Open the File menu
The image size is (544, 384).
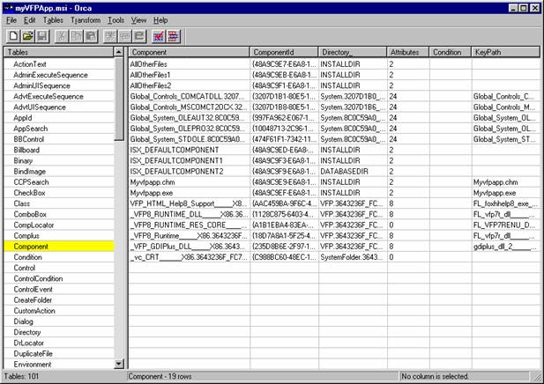pyautogui.click(x=11, y=20)
